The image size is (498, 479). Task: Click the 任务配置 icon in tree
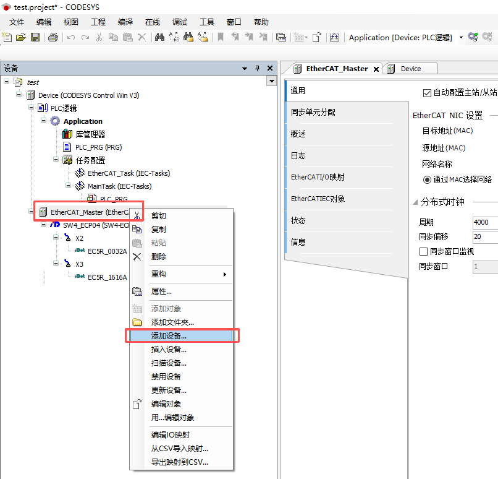coord(67,160)
